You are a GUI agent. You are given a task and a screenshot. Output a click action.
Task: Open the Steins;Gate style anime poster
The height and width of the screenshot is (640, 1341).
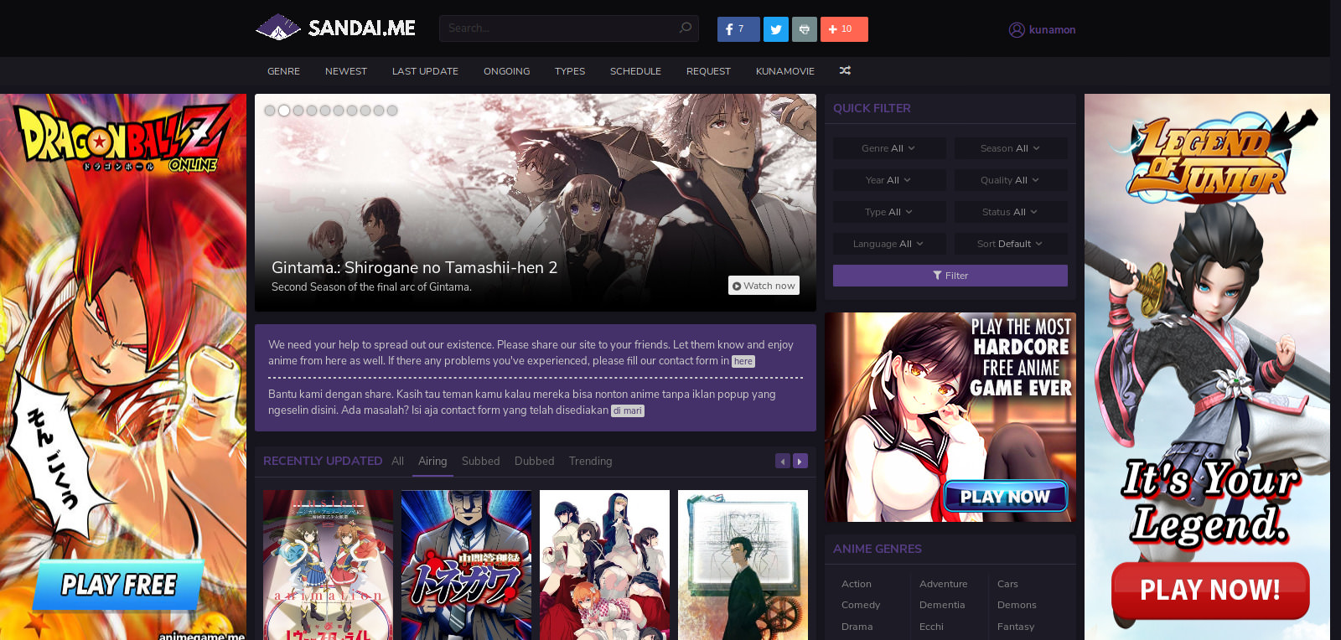(x=743, y=565)
